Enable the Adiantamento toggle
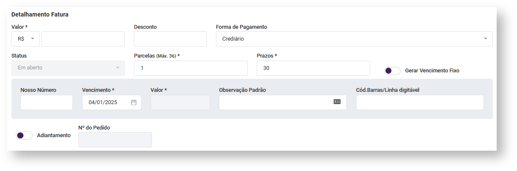Screen dimensions: 517x171 pyautogui.click(x=24, y=135)
